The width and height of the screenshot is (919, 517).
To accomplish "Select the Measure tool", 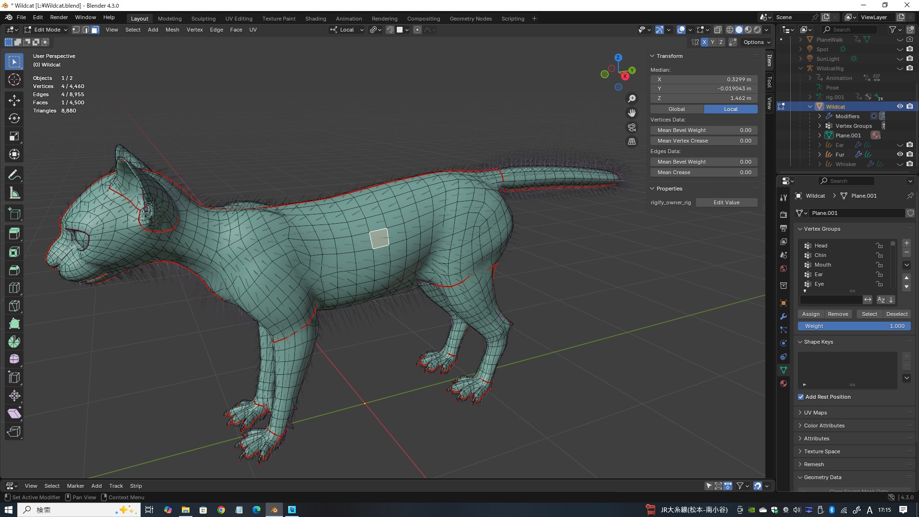I will (x=14, y=193).
